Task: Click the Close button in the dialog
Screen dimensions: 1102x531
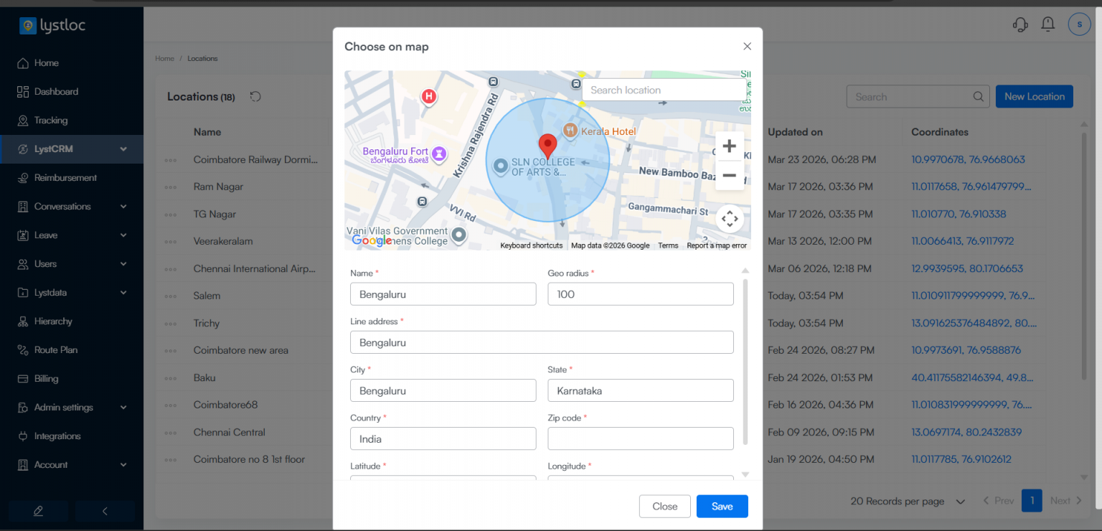Action: pyautogui.click(x=664, y=507)
